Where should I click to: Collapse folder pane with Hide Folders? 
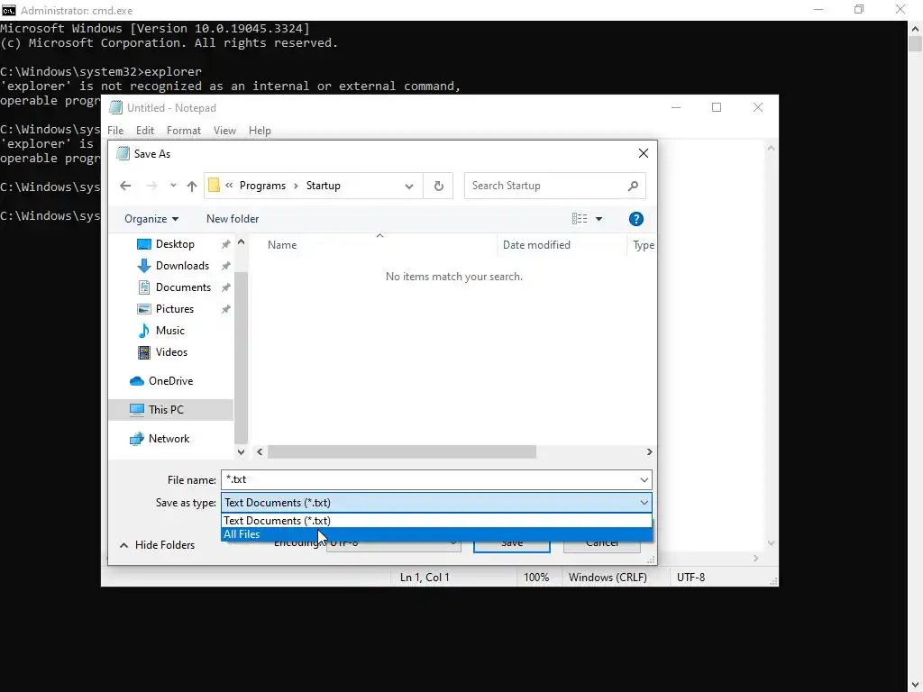click(157, 545)
